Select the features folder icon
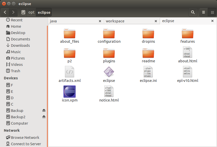This screenshot has width=217, height=147. click(188, 34)
